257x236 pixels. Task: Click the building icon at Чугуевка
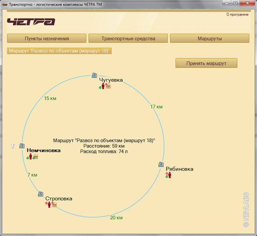pyautogui.click(x=94, y=75)
